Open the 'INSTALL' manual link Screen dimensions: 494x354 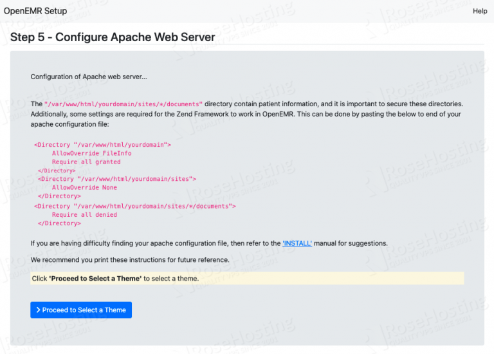click(x=297, y=243)
